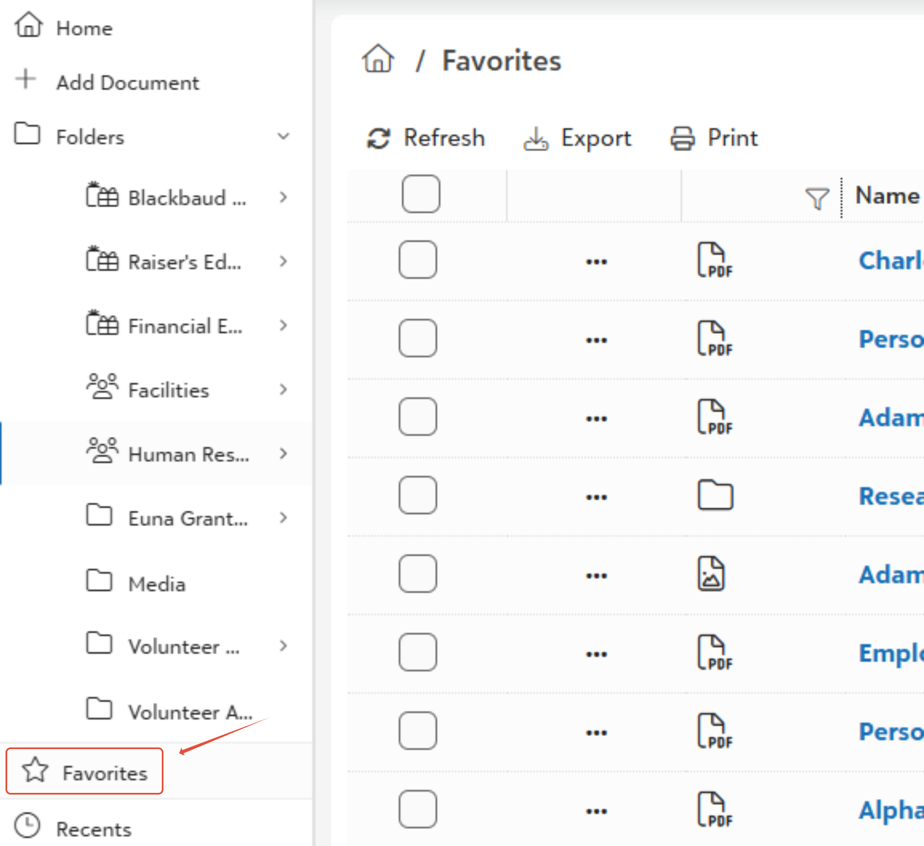Open the three-dots menu for Charl row
Image resolution: width=924 pixels, height=846 pixels.
596,261
